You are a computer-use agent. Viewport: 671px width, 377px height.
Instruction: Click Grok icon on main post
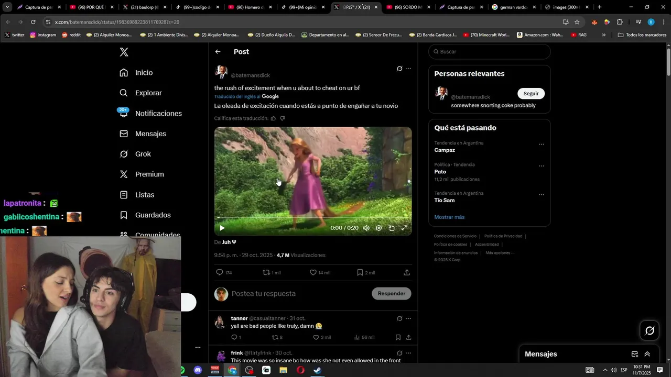coord(399,69)
